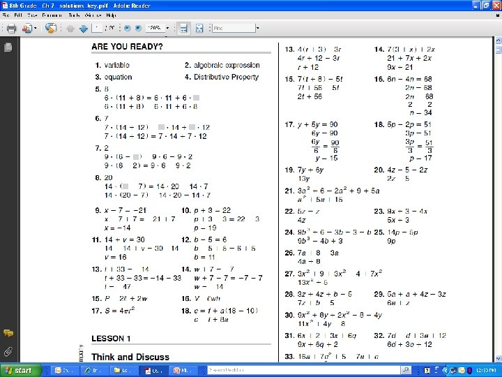Click the 'LESSON 1' heading
The height and width of the screenshot is (377, 502).
[111, 339]
